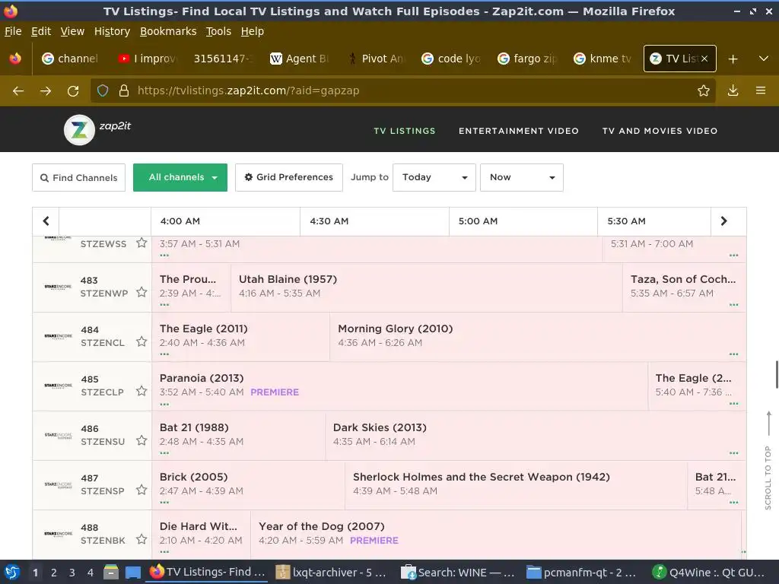Open the Tools menu
Screen dimensions: 779x584
[x=218, y=31]
